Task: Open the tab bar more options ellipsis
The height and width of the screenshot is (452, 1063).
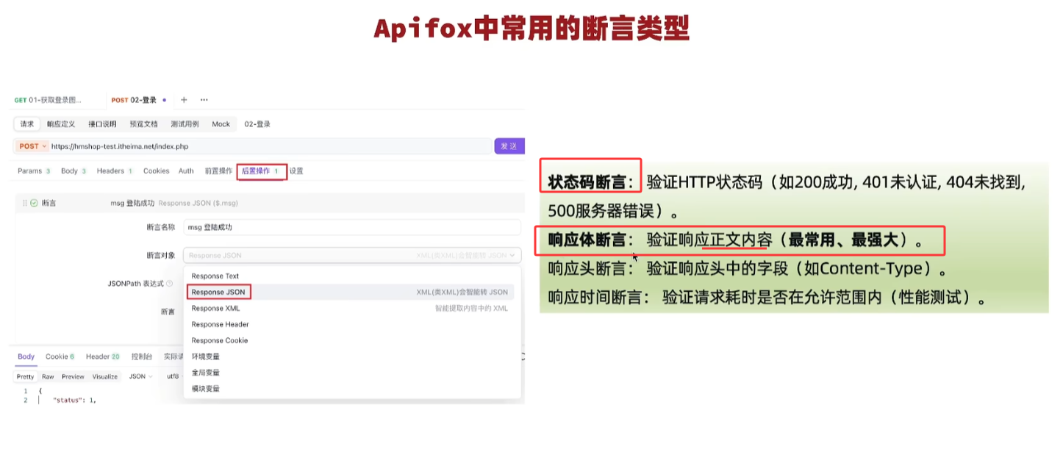Action: [x=204, y=100]
